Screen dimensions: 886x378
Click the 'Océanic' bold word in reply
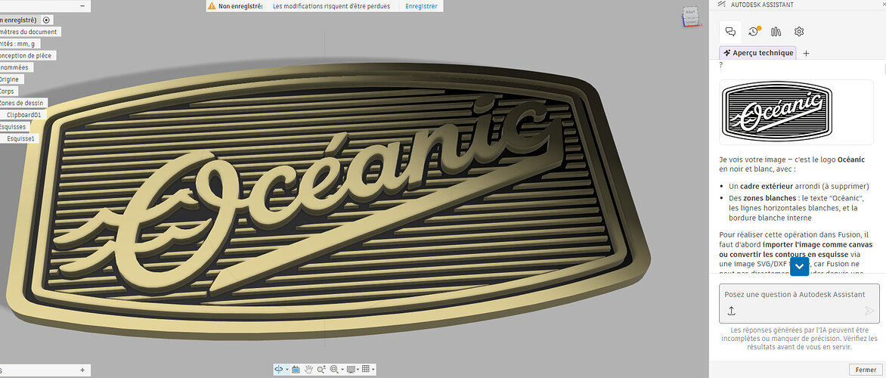tap(851, 160)
